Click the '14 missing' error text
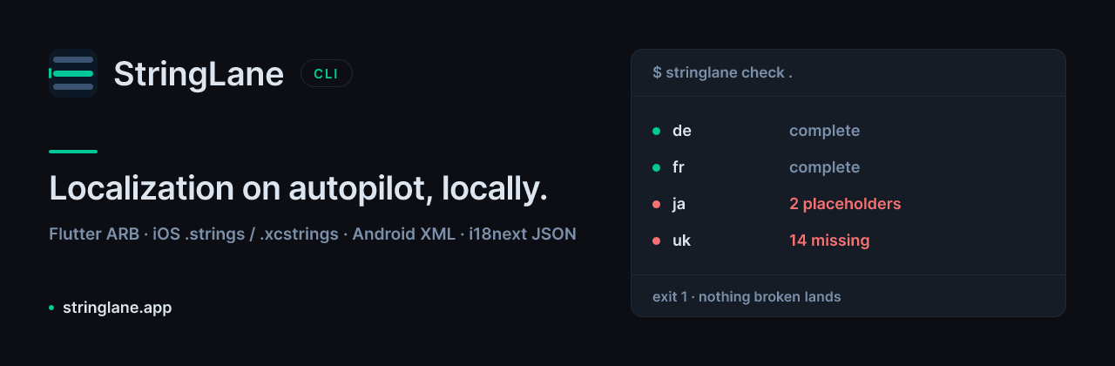This screenshot has width=1115, height=366. (x=829, y=241)
